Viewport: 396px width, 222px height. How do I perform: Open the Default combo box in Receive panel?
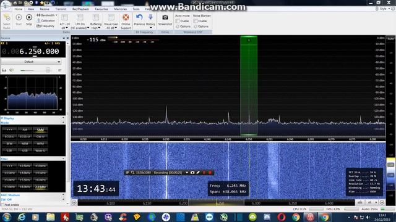coord(31,62)
